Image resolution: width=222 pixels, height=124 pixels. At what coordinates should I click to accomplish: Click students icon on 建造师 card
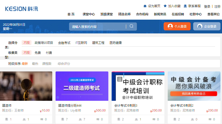click(x=24, y=119)
